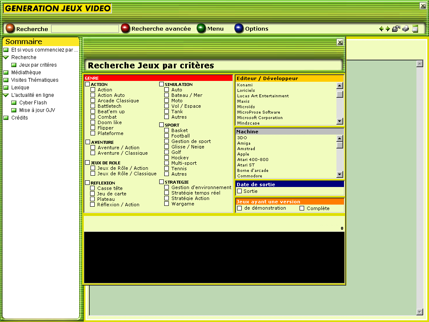Expand the Médiathèque section
The width and height of the screenshot is (429, 322).
(x=5, y=72)
